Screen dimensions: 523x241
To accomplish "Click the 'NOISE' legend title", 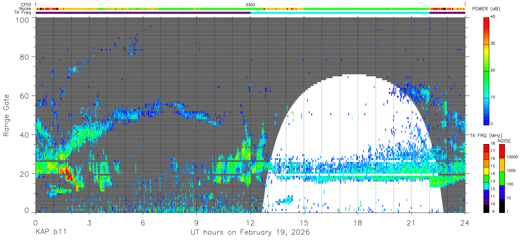I will coord(504,141).
